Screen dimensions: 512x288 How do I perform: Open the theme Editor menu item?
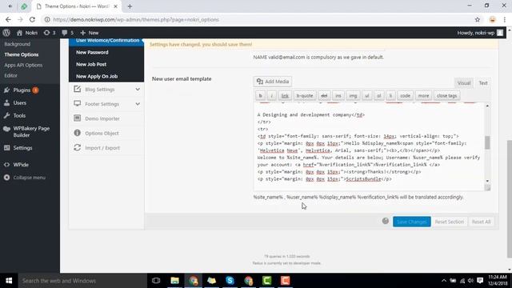pos(10,75)
